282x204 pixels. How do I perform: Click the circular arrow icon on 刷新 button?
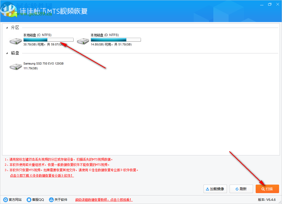(x=236, y=189)
